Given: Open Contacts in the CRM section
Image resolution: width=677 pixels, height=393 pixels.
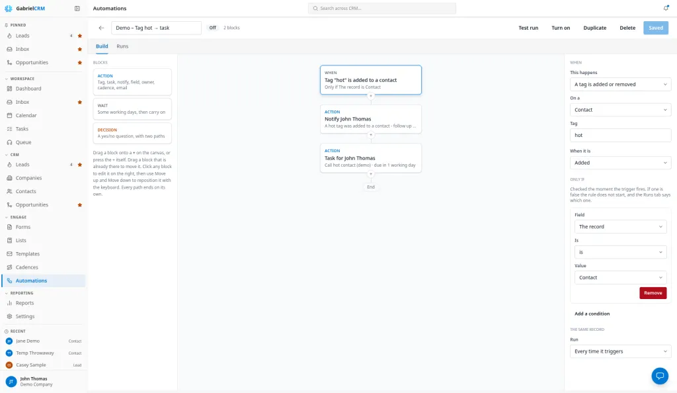Looking at the screenshot, I should pos(26,191).
